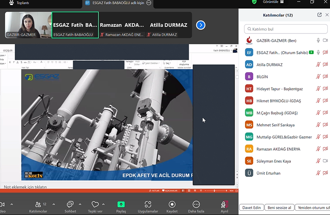The width and height of the screenshot is (330, 215).
Task: Open Uygulamalar apps icon
Action: coord(148,204)
